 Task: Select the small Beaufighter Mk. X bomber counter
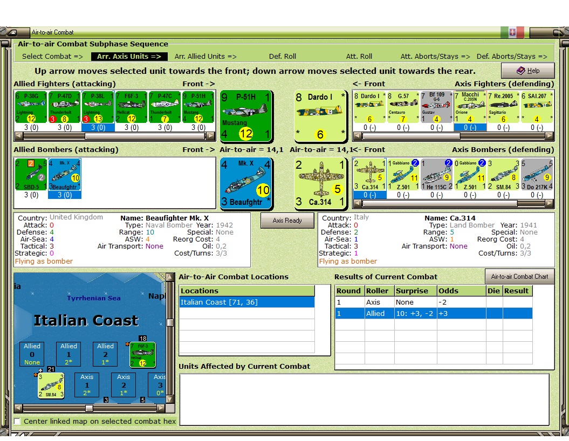pos(64,175)
